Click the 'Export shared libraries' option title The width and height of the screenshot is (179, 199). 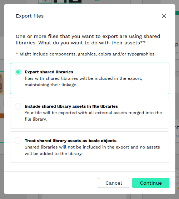[49, 72]
